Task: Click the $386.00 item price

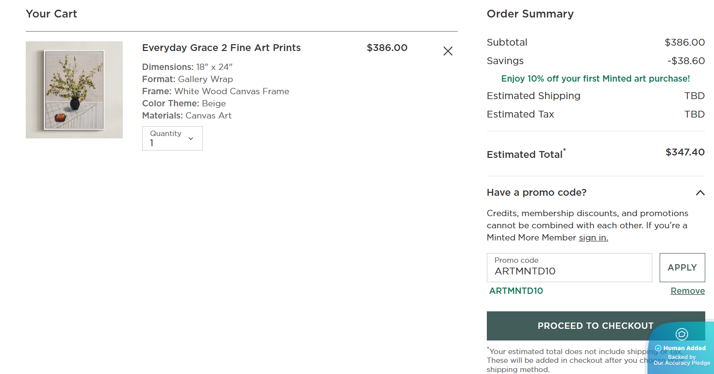Action: tap(387, 48)
